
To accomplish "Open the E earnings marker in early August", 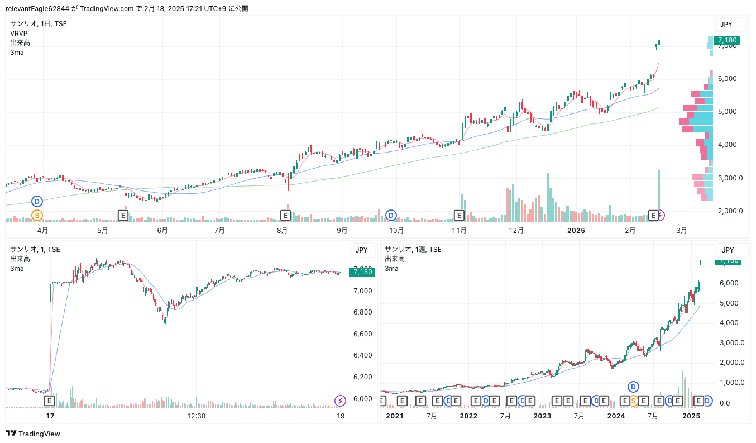I will coord(285,215).
